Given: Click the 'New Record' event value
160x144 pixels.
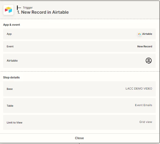Looking at the screenshot, I should pyautogui.click(x=145, y=46).
